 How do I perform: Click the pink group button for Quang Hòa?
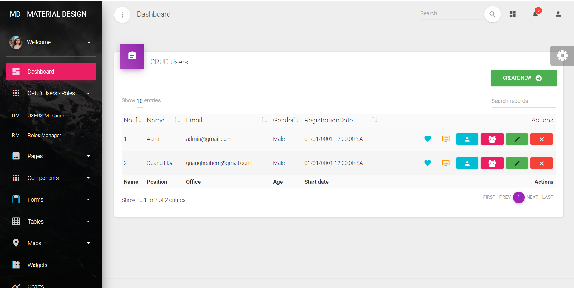[492, 163]
